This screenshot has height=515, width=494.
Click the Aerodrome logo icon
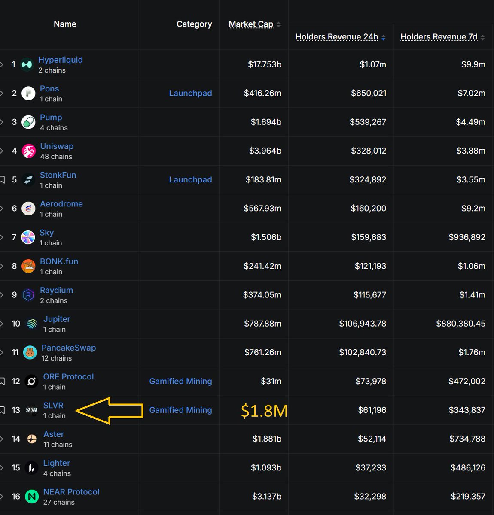click(x=28, y=208)
